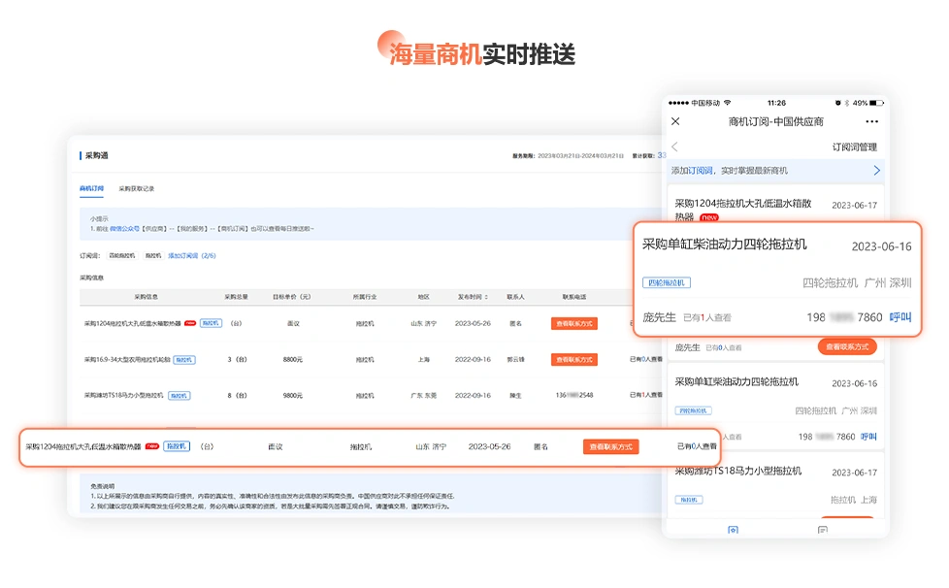Open the three-dot more menu in mobile header
Image resolution: width=949 pixels, height=588 pixels.
871,121
